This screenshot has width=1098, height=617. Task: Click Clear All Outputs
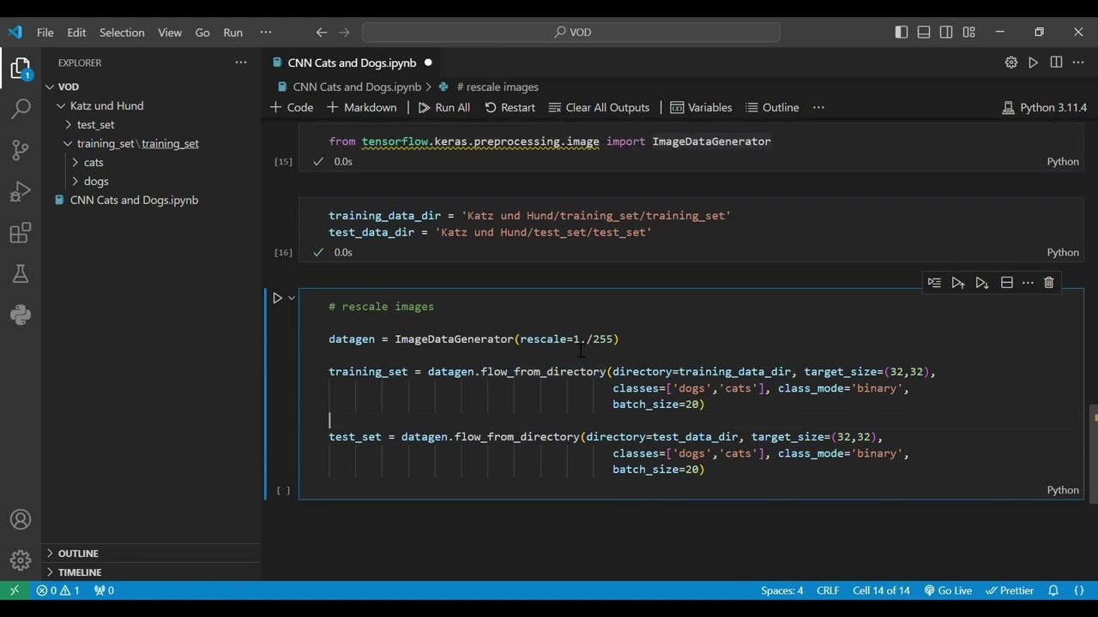pyautogui.click(x=599, y=107)
